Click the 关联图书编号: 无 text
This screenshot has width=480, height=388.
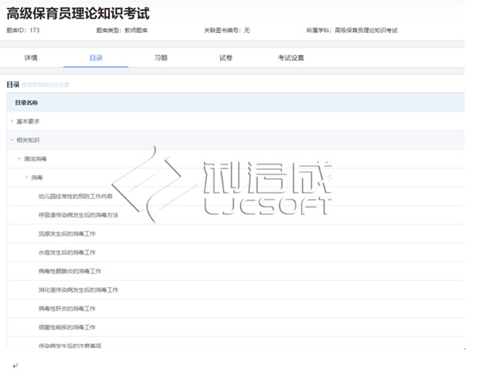click(x=227, y=31)
